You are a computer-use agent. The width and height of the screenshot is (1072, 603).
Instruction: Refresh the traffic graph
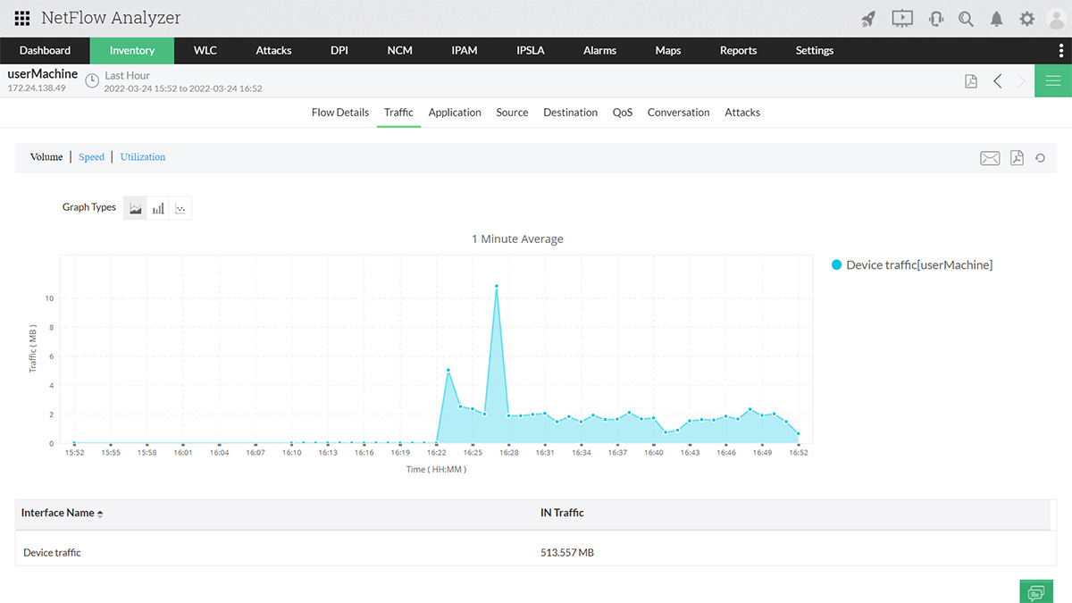click(x=1041, y=158)
